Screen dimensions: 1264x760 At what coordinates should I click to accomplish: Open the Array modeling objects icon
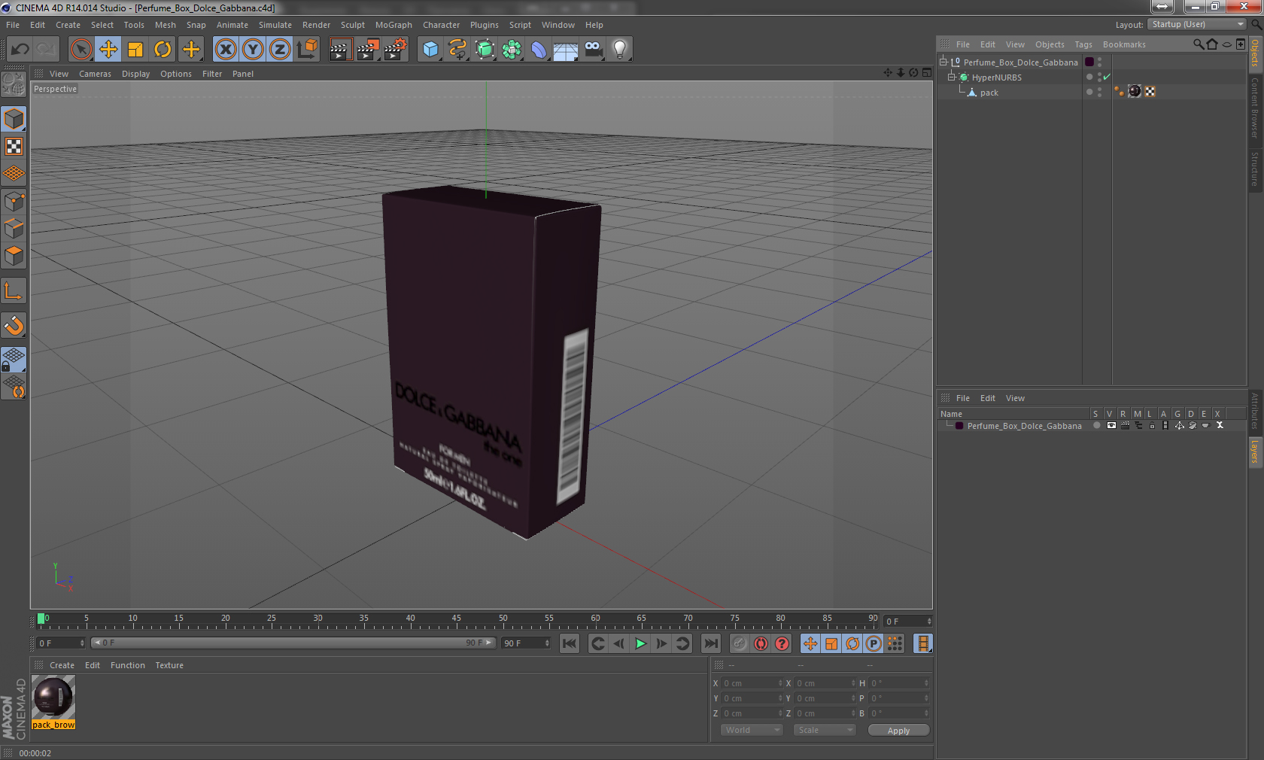click(512, 50)
